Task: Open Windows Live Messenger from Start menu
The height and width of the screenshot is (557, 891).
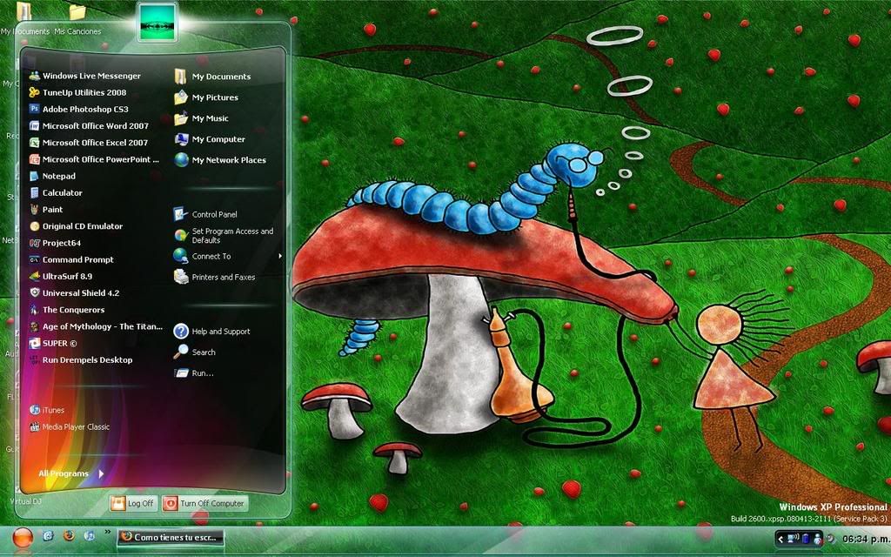Action: tap(85, 76)
